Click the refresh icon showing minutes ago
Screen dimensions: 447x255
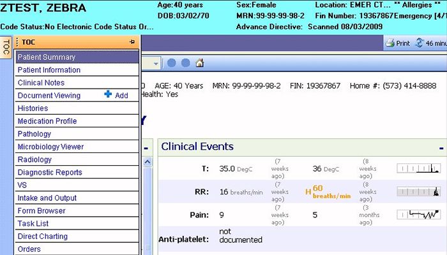pyautogui.click(x=420, y=43)
